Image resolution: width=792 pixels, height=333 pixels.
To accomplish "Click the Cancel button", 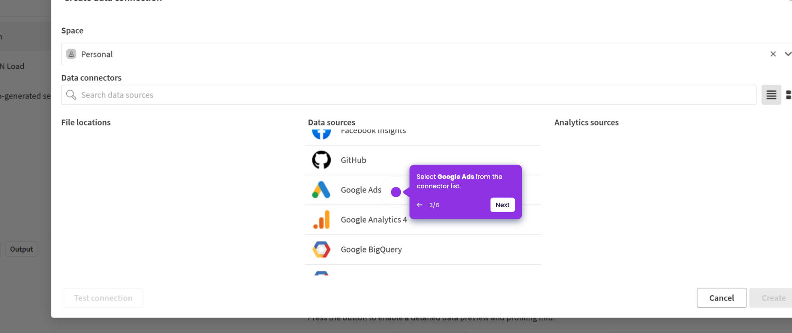I will [721, 298].
